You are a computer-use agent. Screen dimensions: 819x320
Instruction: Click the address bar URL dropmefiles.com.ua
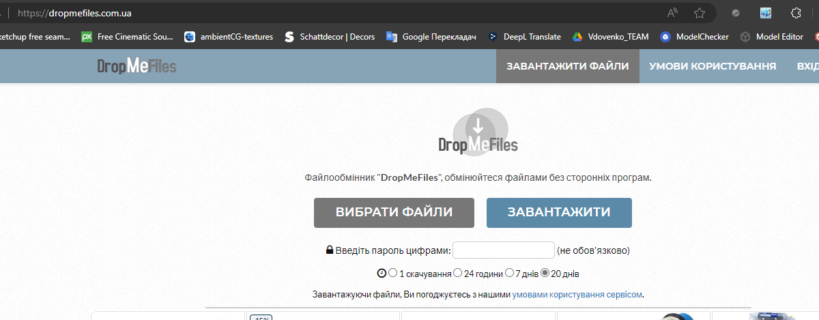(74, 13)
